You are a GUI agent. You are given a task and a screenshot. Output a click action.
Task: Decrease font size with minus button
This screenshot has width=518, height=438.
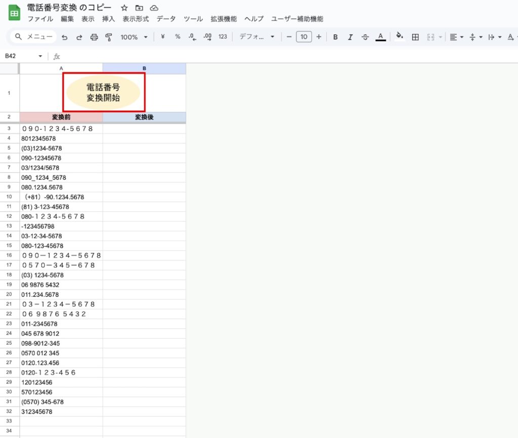[289, 36]
